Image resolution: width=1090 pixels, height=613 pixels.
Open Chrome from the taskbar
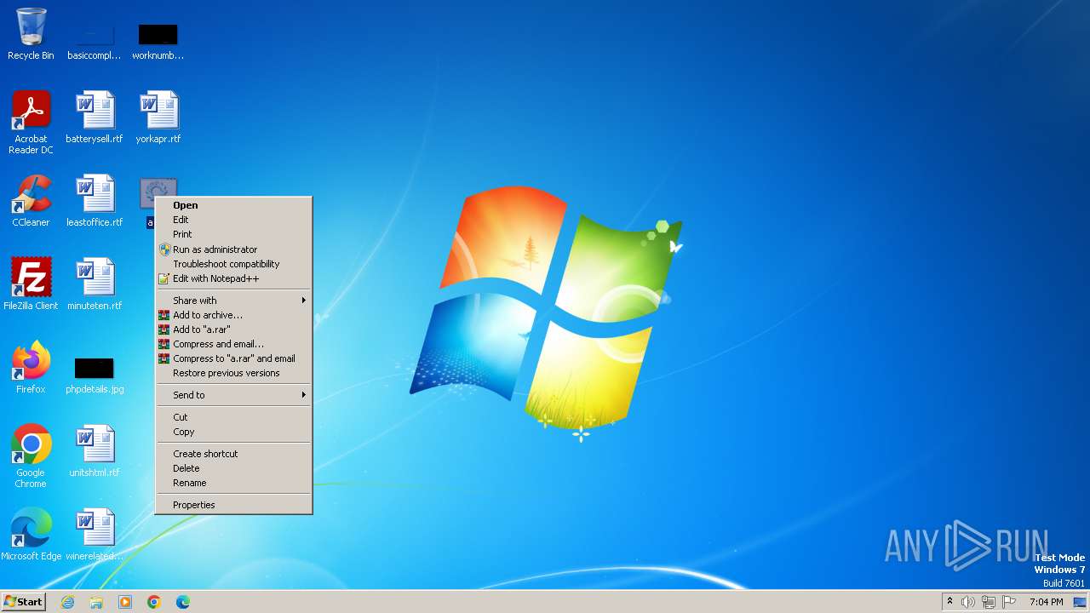pyautogui.click(x=154, y=602)
